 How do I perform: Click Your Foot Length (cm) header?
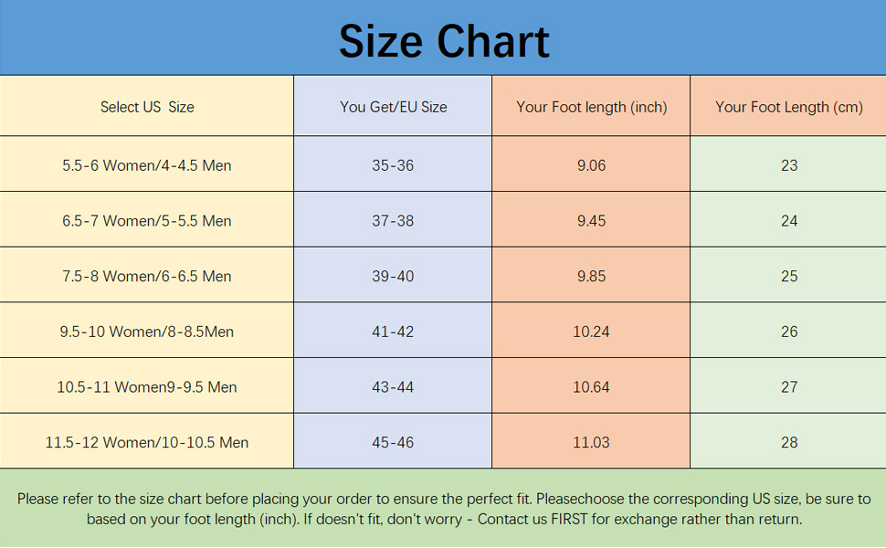pyautogui.click(x=788, y=106)
